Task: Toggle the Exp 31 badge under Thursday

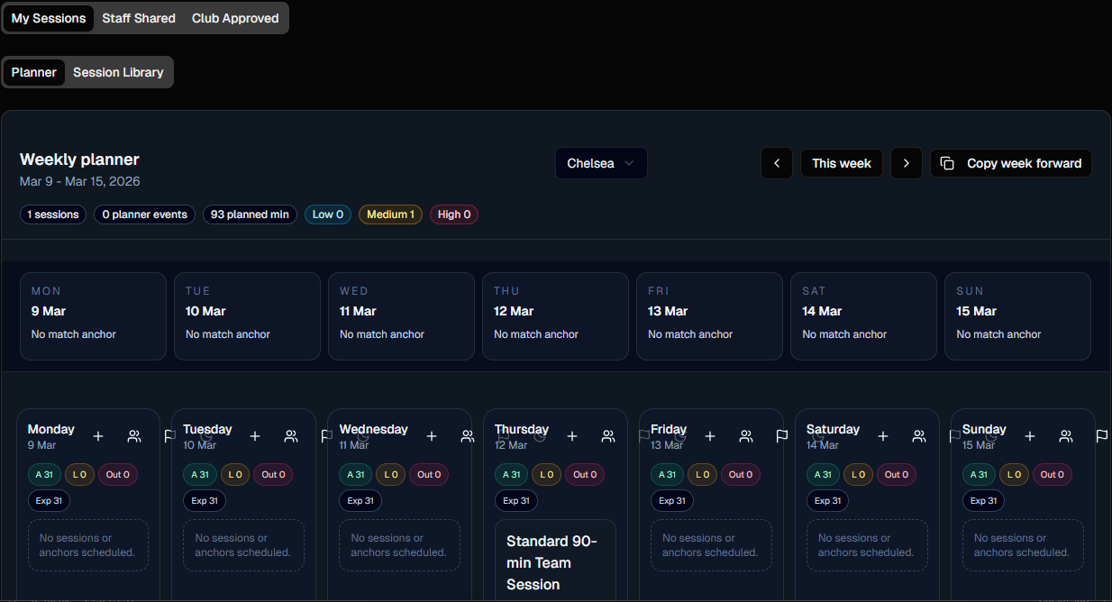Action: [x=516, y=500]
